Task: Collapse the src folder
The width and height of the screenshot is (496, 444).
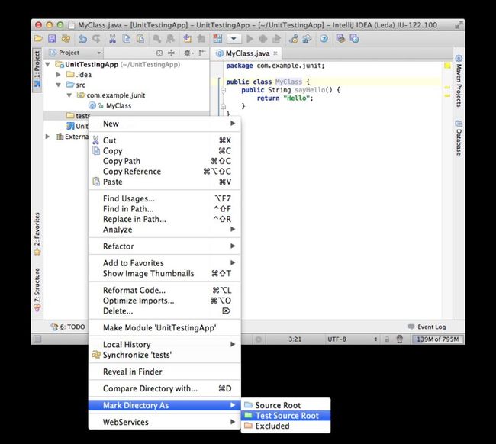Action: tap(59, 85)
